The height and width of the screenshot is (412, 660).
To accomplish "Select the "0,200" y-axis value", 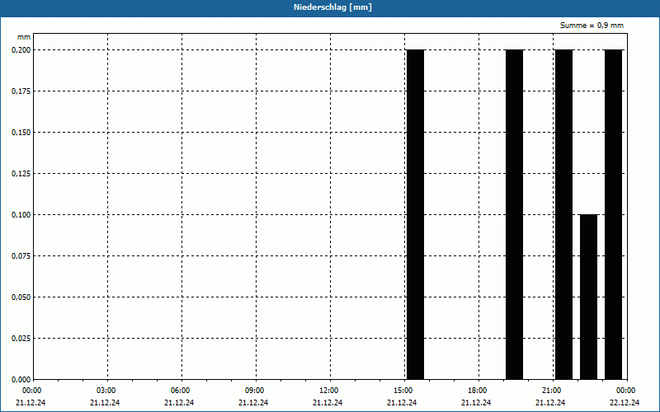I will [21, 50].
